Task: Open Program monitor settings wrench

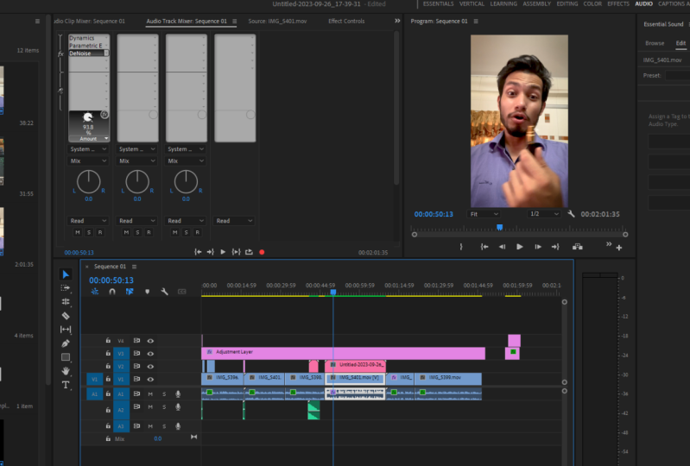Action: 571,214
